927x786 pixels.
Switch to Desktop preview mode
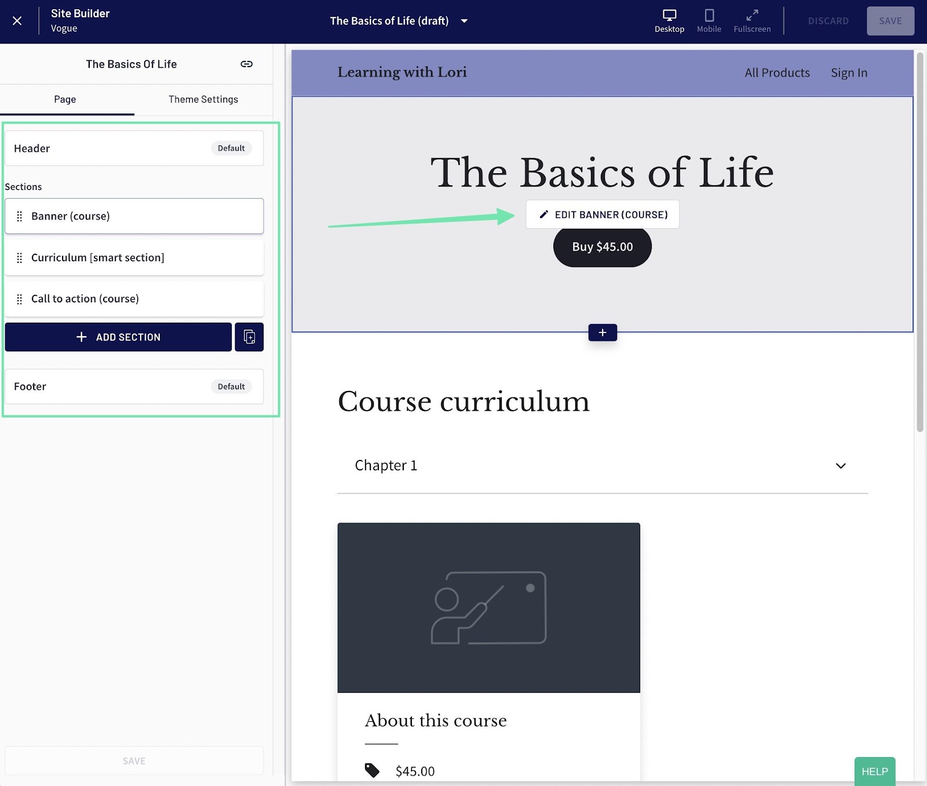coord(669,21)
